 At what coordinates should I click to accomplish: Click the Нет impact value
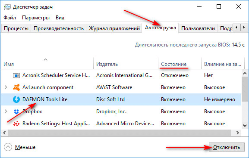click(x=208, y=75)
